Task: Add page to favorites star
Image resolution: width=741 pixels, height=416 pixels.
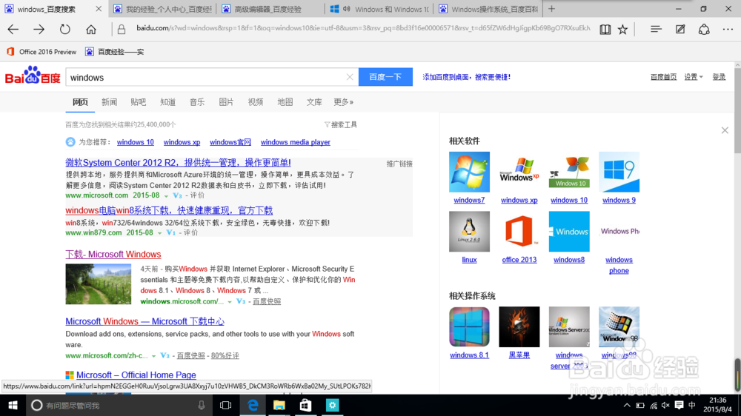Action: [623, 30]
